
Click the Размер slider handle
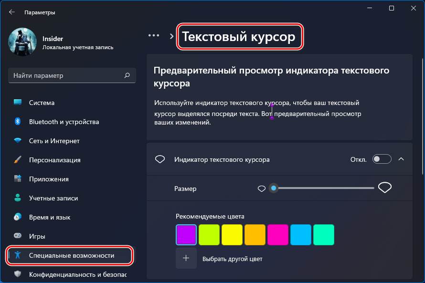click(274, 189)
